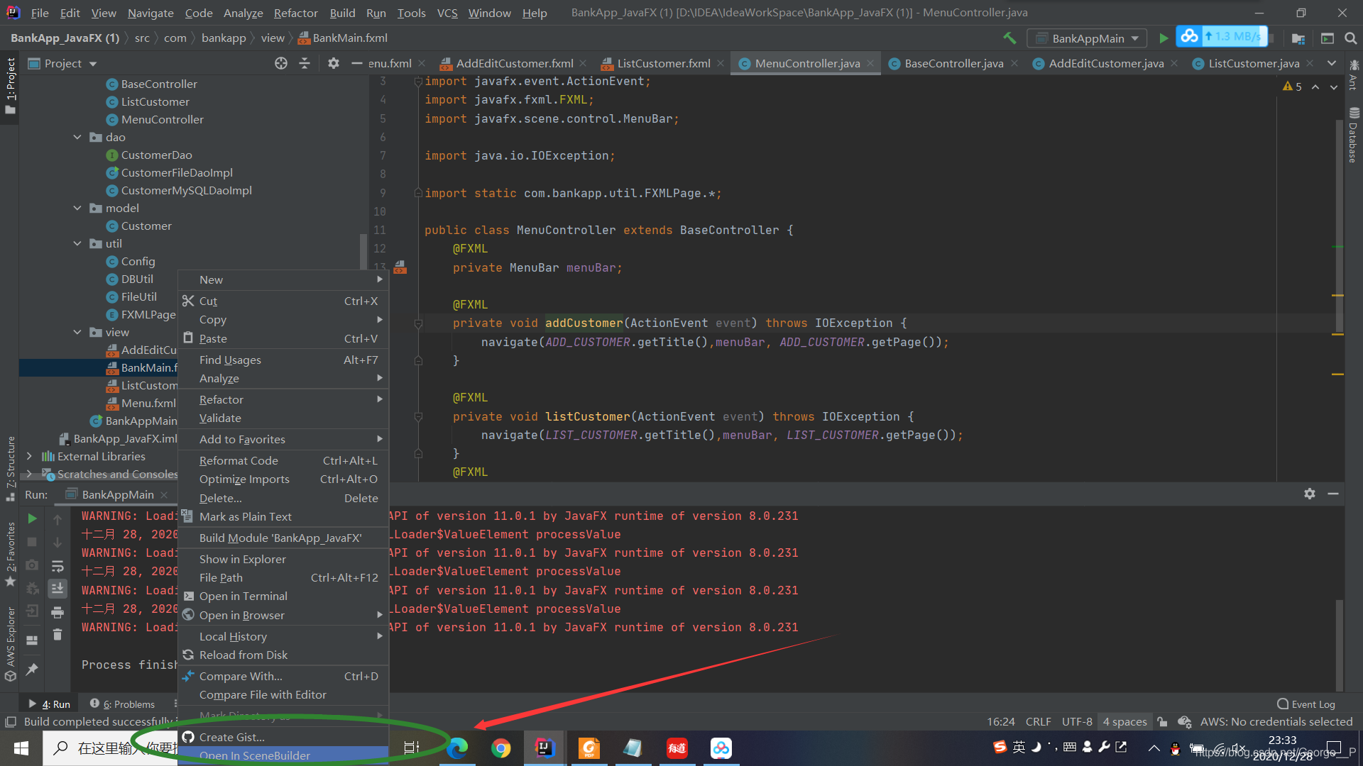Open Search Everywhere with the magnifier icon
Viewport: 1363px width, 766px height.
1351,38
